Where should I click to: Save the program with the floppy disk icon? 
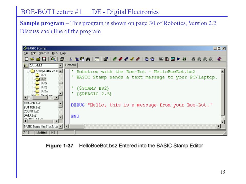(44, 59)
